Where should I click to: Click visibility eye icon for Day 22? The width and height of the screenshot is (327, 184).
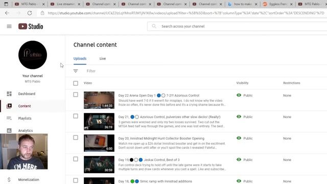tap(239, 95)
